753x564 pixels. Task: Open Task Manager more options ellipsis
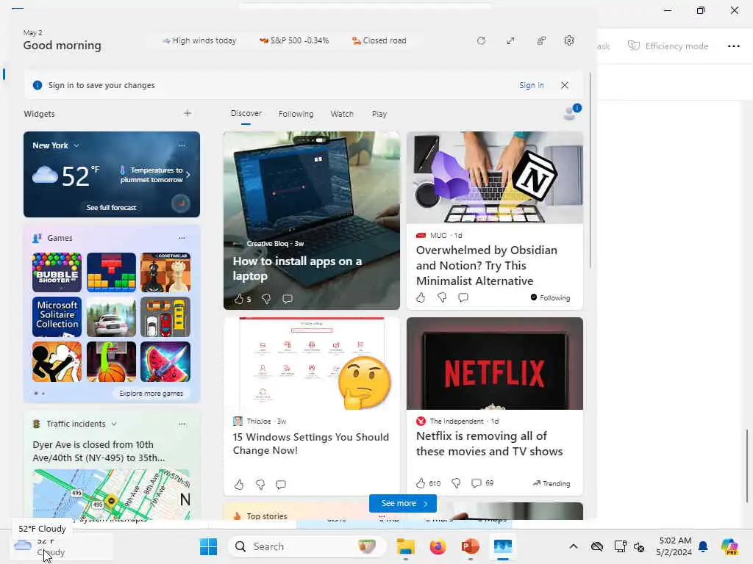point(734,46)
